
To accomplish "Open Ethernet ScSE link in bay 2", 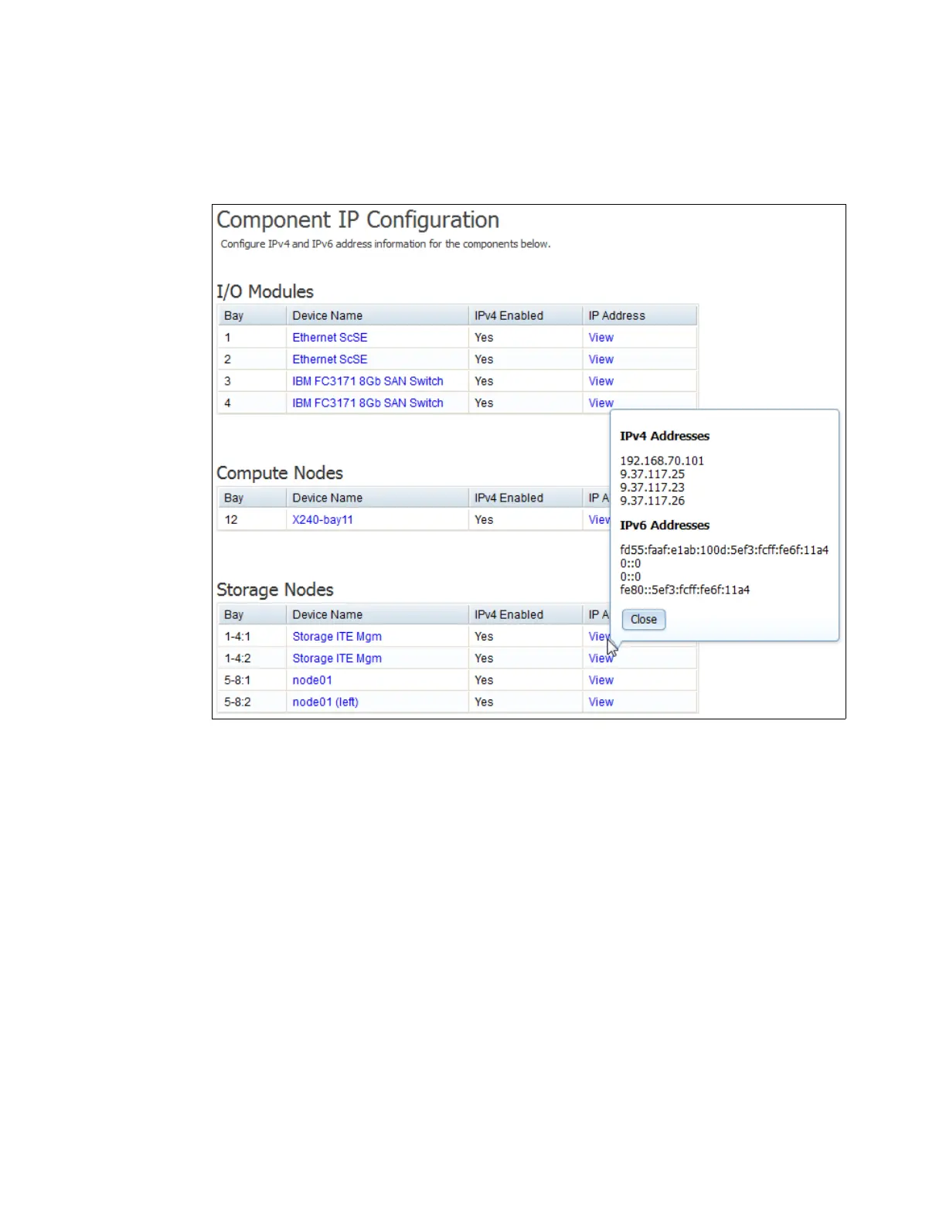I will pyautogui.click(x=329, y=359).
